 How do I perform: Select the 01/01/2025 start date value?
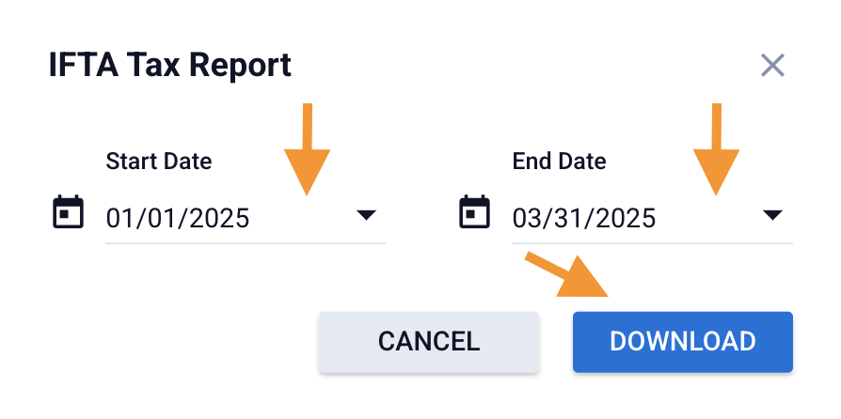[x=178, y=218]
